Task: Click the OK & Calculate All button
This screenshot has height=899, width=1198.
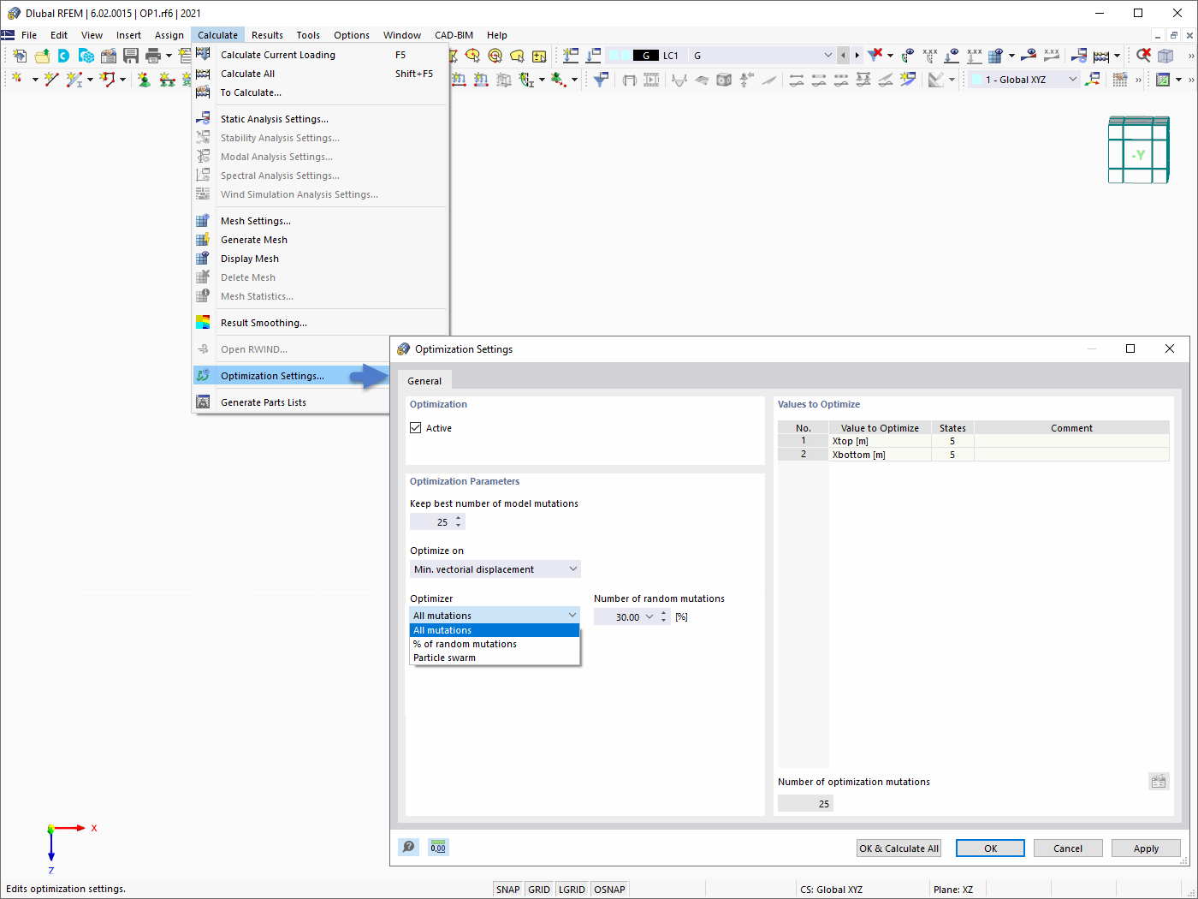Action: coord(898,848)
